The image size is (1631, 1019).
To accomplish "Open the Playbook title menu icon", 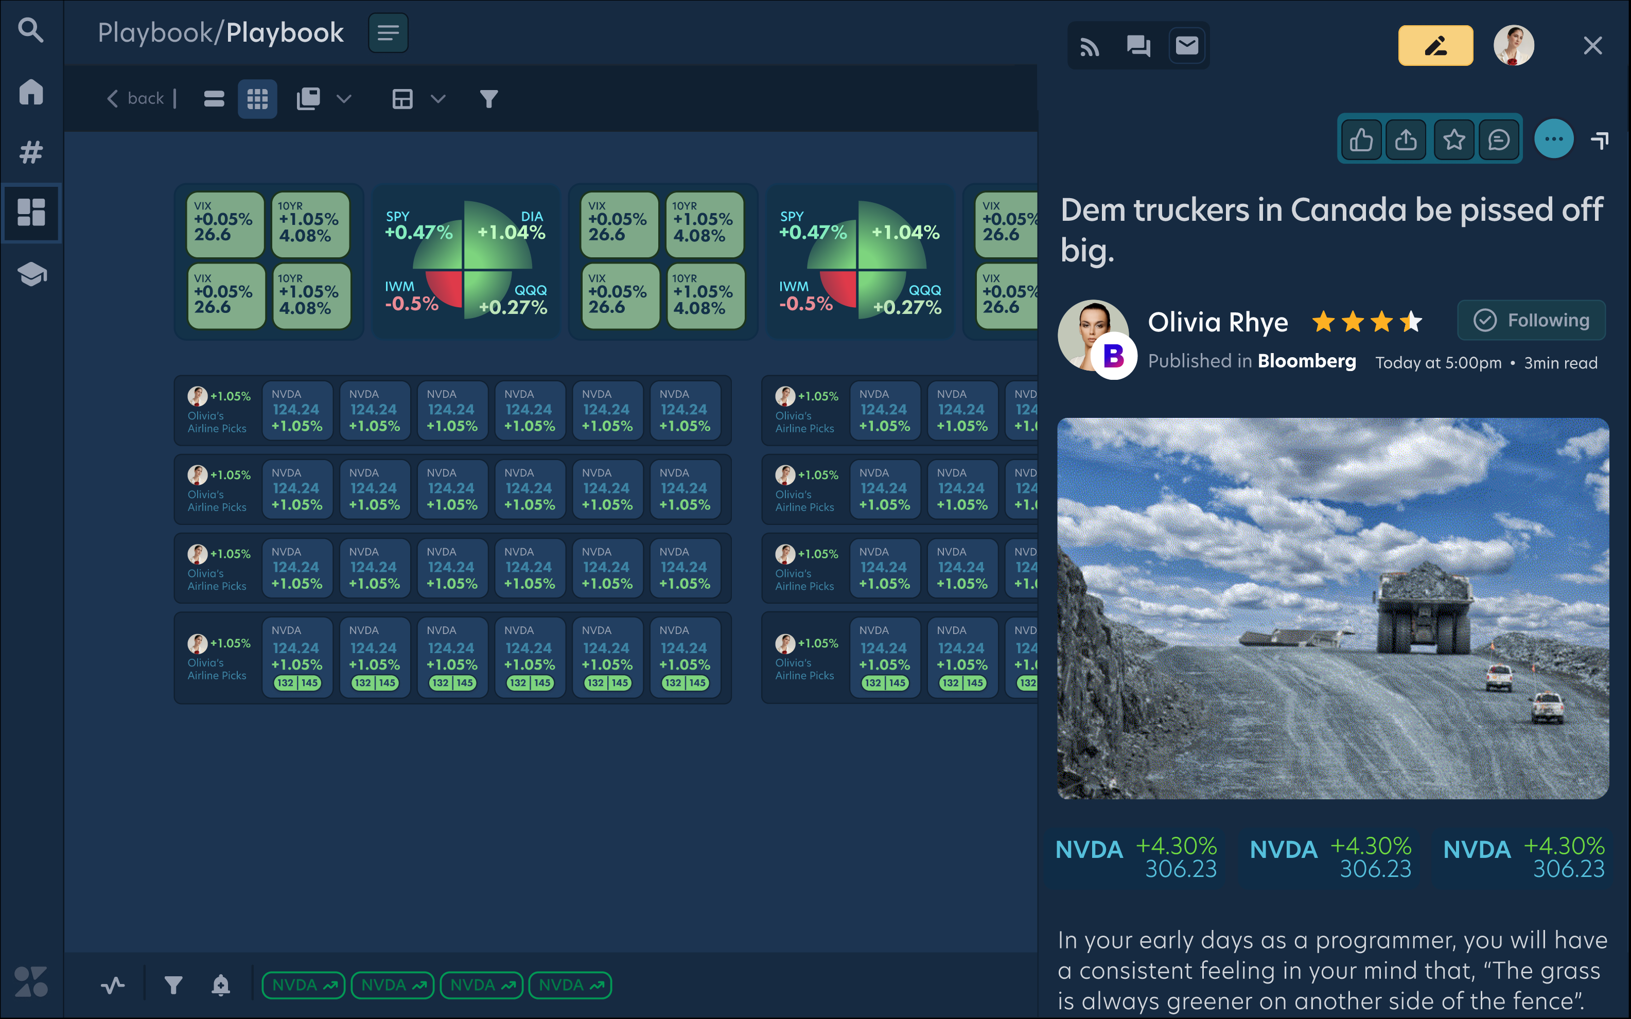I will tap(388, 32).
